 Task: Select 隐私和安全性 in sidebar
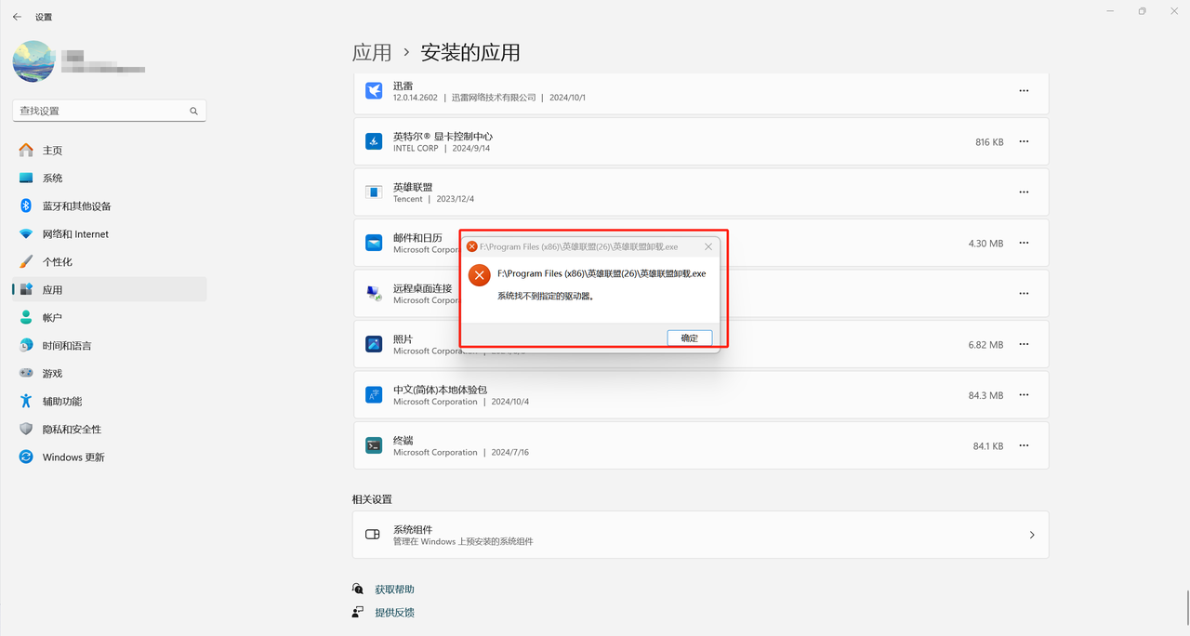pyautogui.click(x=72, y=429)
